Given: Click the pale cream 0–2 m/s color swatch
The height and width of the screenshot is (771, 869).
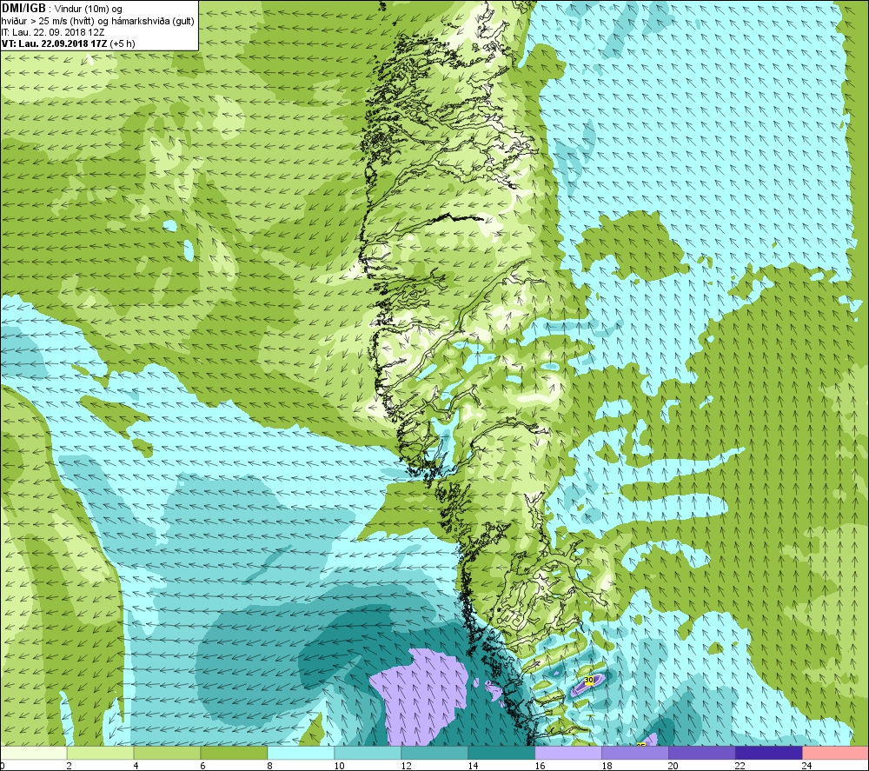Looking at the screenshot, I should (34, 753).
